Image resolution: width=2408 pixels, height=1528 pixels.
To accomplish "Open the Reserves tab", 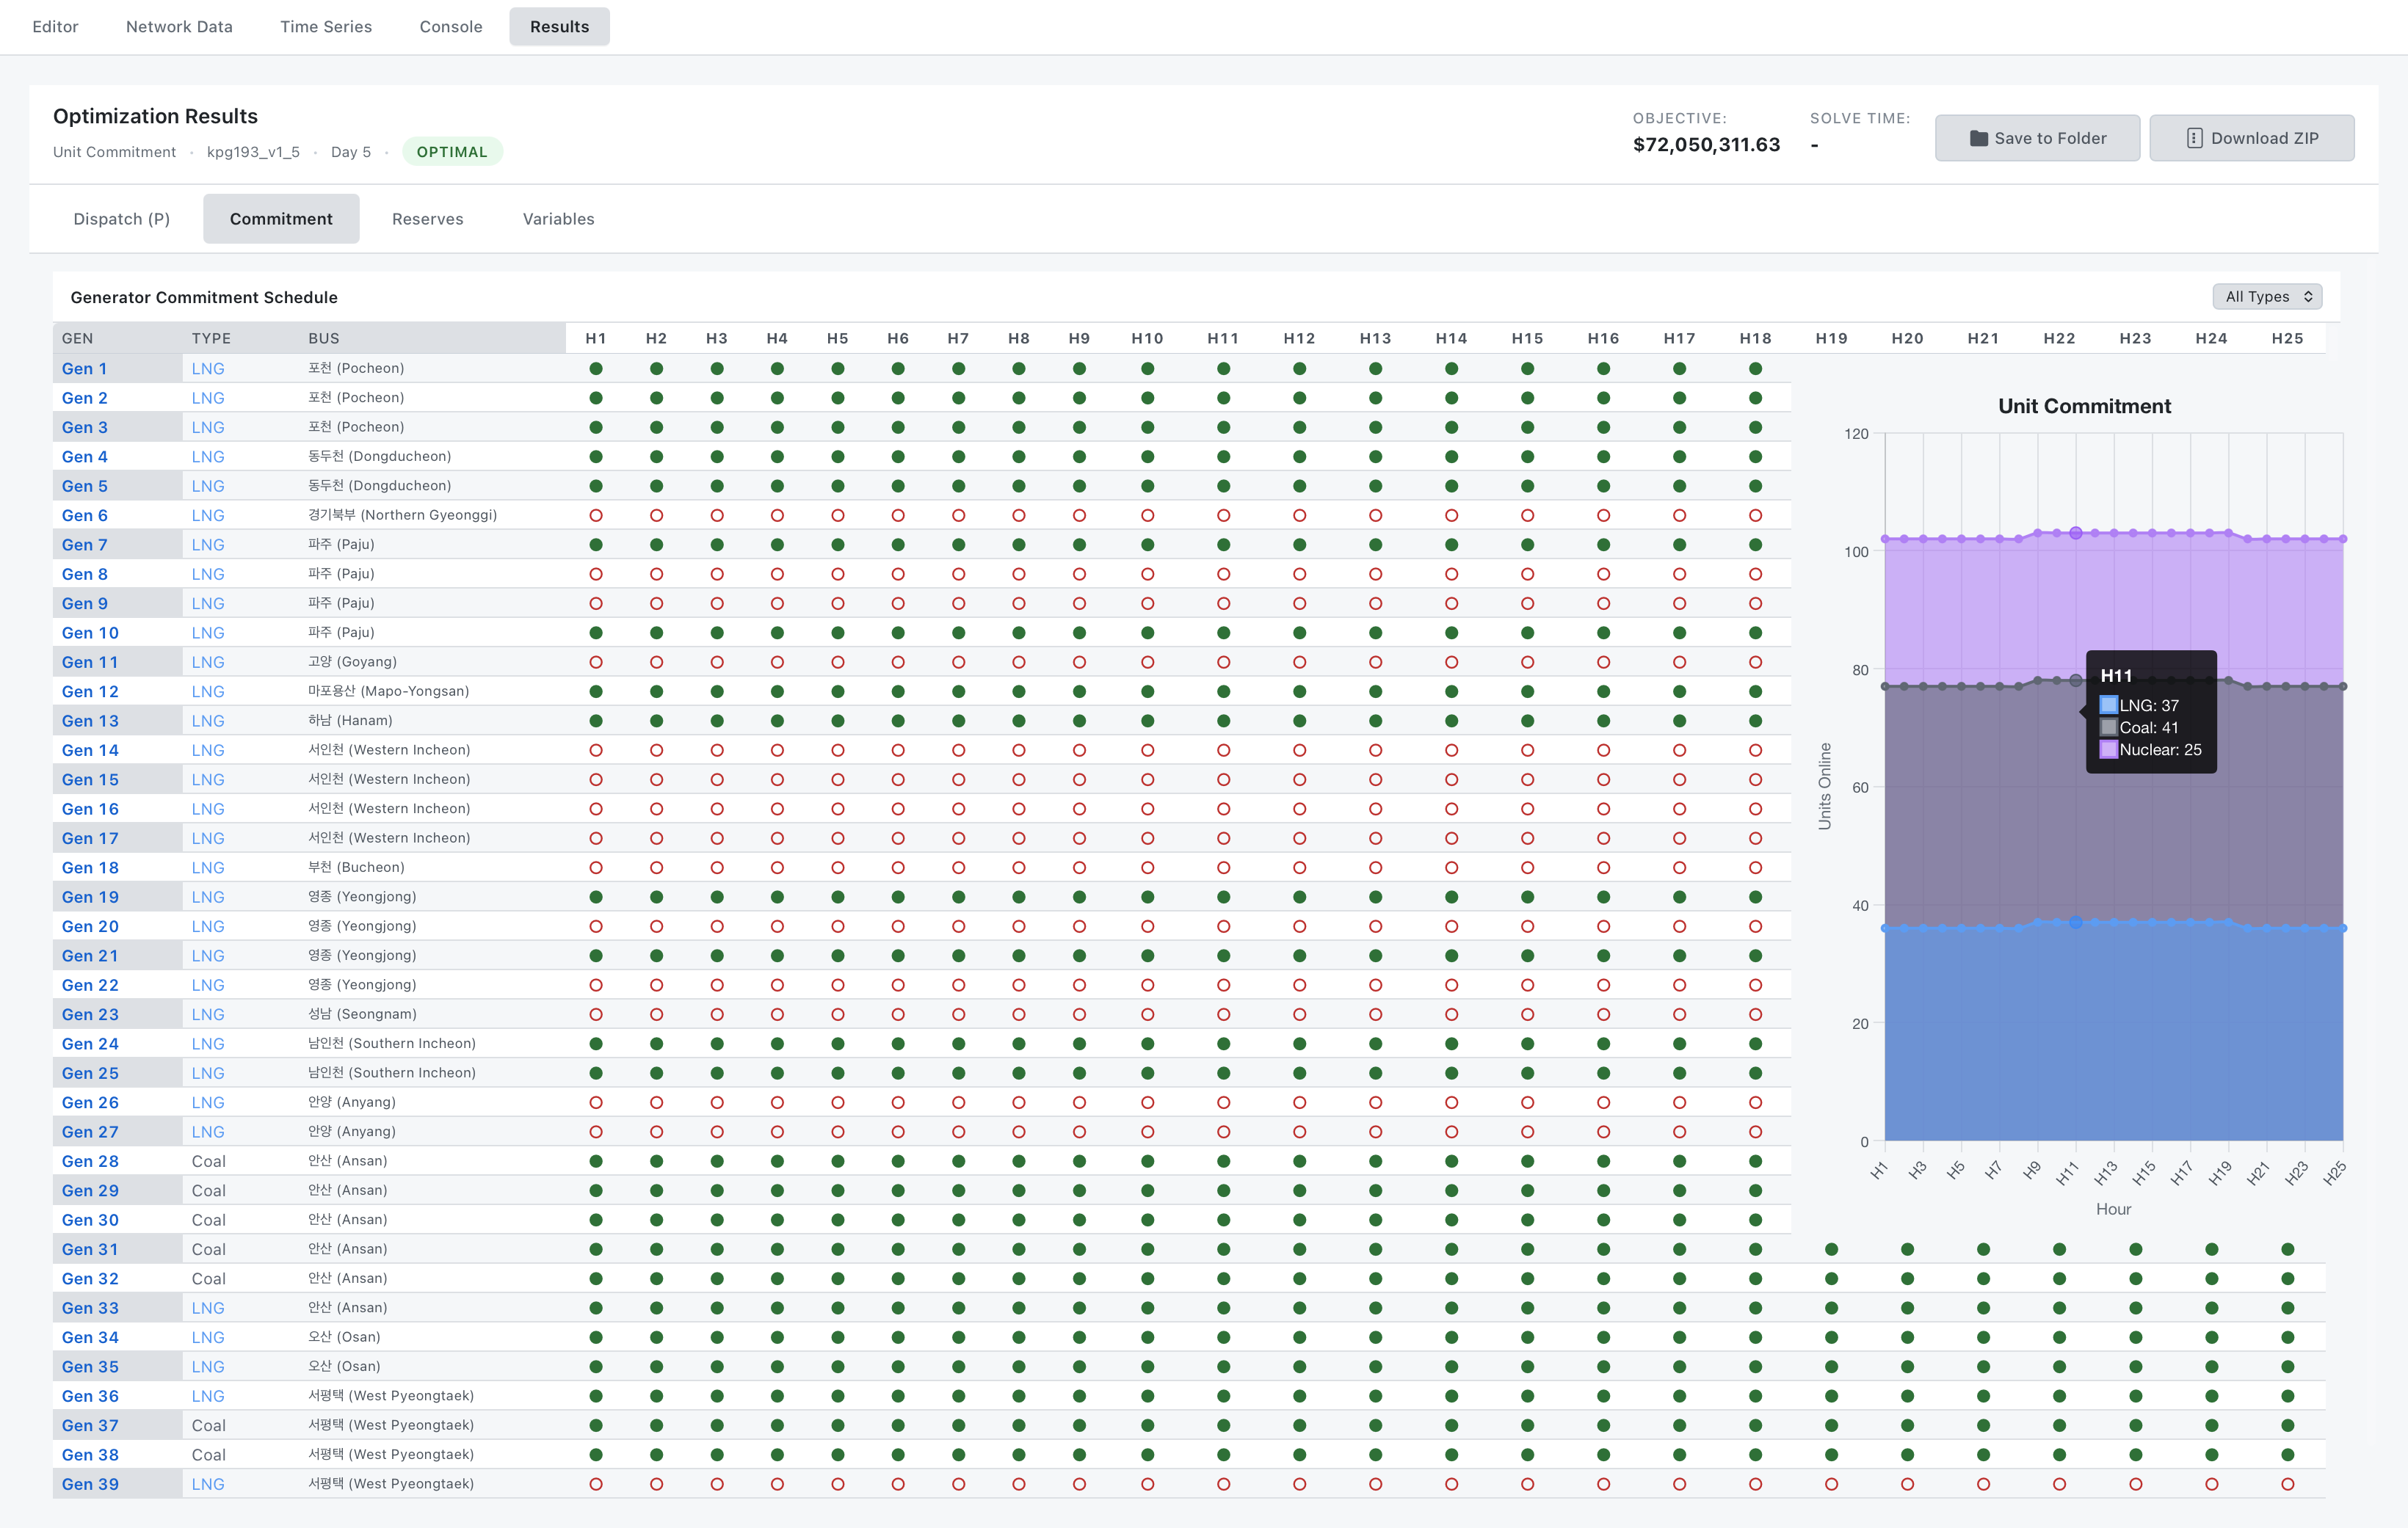I will pos(427,218).
